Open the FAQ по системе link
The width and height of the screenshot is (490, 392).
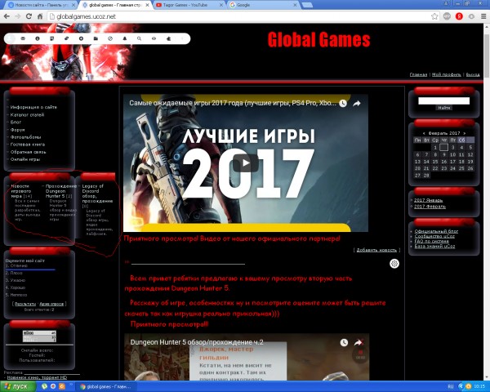click(431, 242)
